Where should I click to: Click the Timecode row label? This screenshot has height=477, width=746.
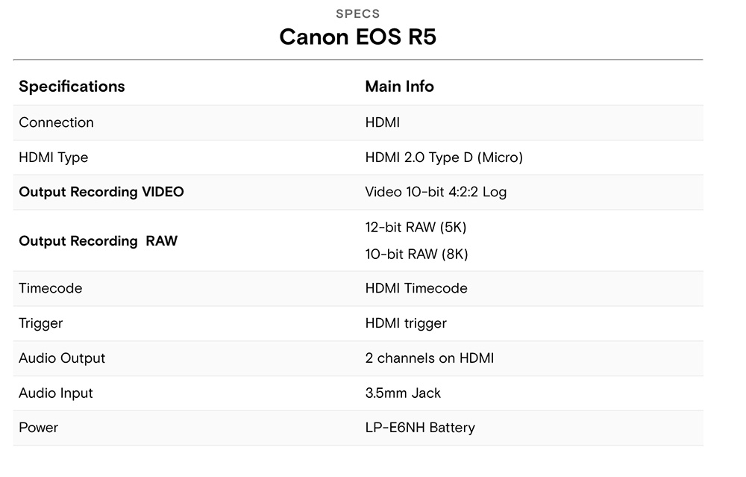click(x=51, y=288)
